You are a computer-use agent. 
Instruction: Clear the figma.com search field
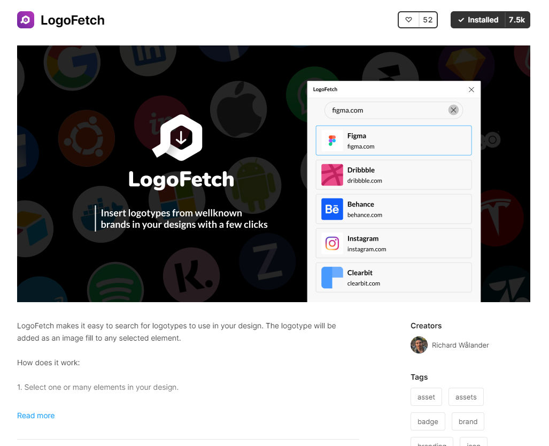click(x=453, y=110)
